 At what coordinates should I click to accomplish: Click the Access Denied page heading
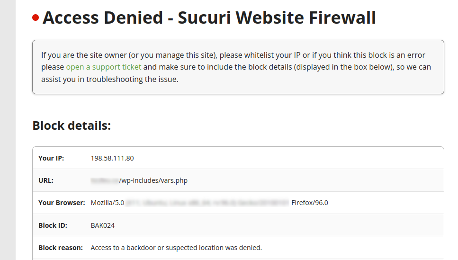(x=209, y=18)
